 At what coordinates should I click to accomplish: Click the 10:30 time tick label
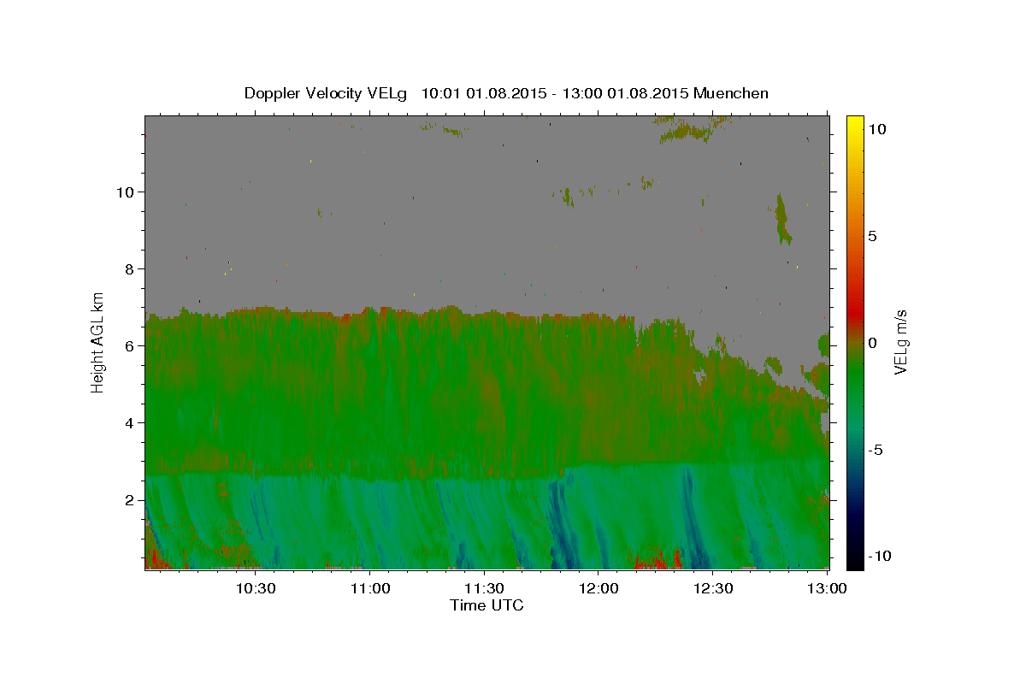(255, 588)
